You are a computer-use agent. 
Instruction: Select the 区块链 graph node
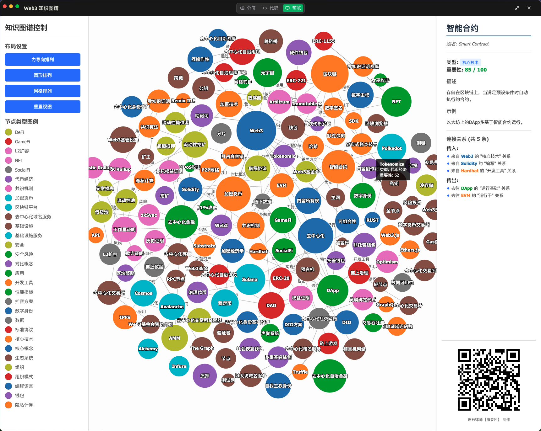pos(330,74)
